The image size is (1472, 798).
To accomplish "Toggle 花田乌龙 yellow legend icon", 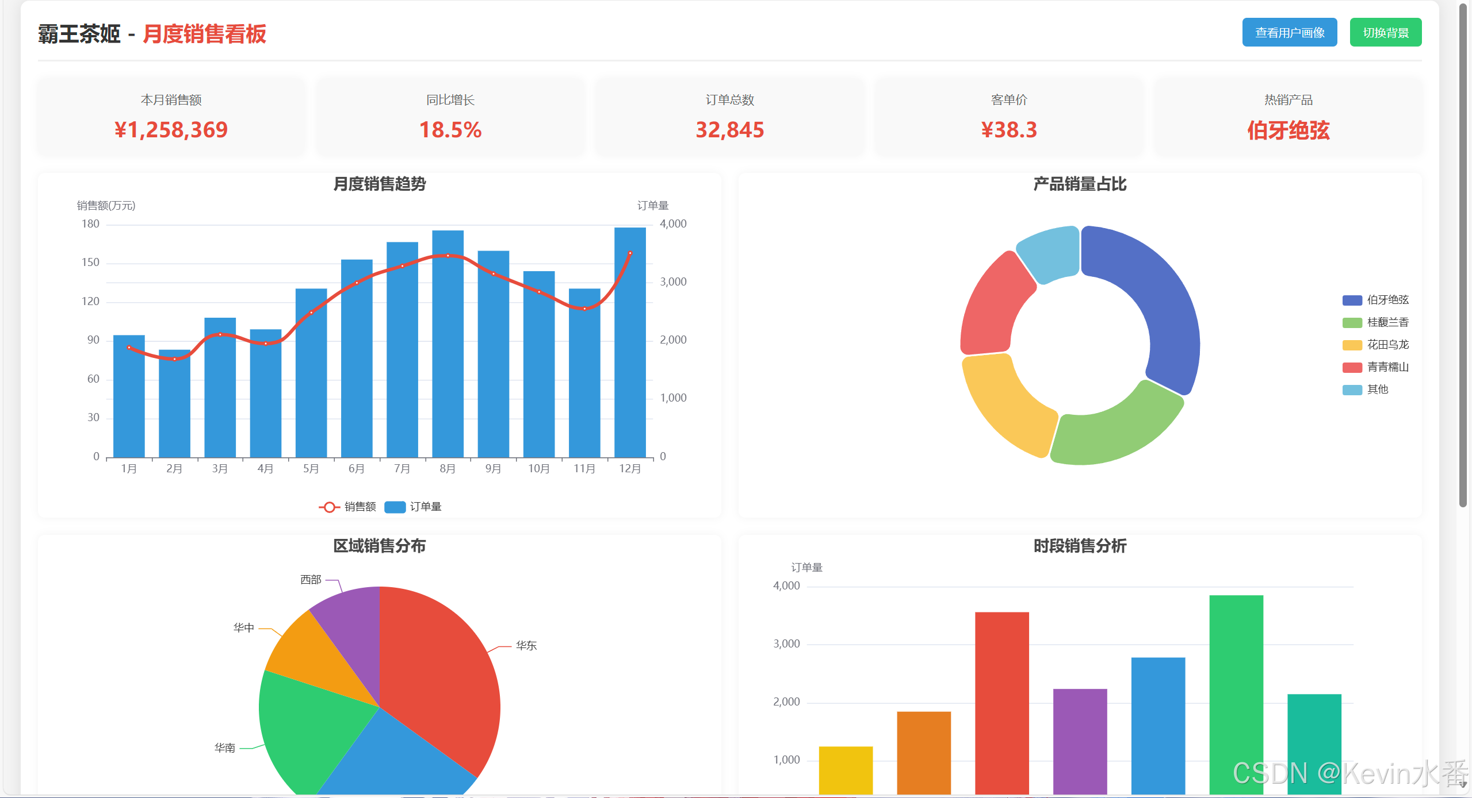I will pyautogui.click(x=1352, y=345).
